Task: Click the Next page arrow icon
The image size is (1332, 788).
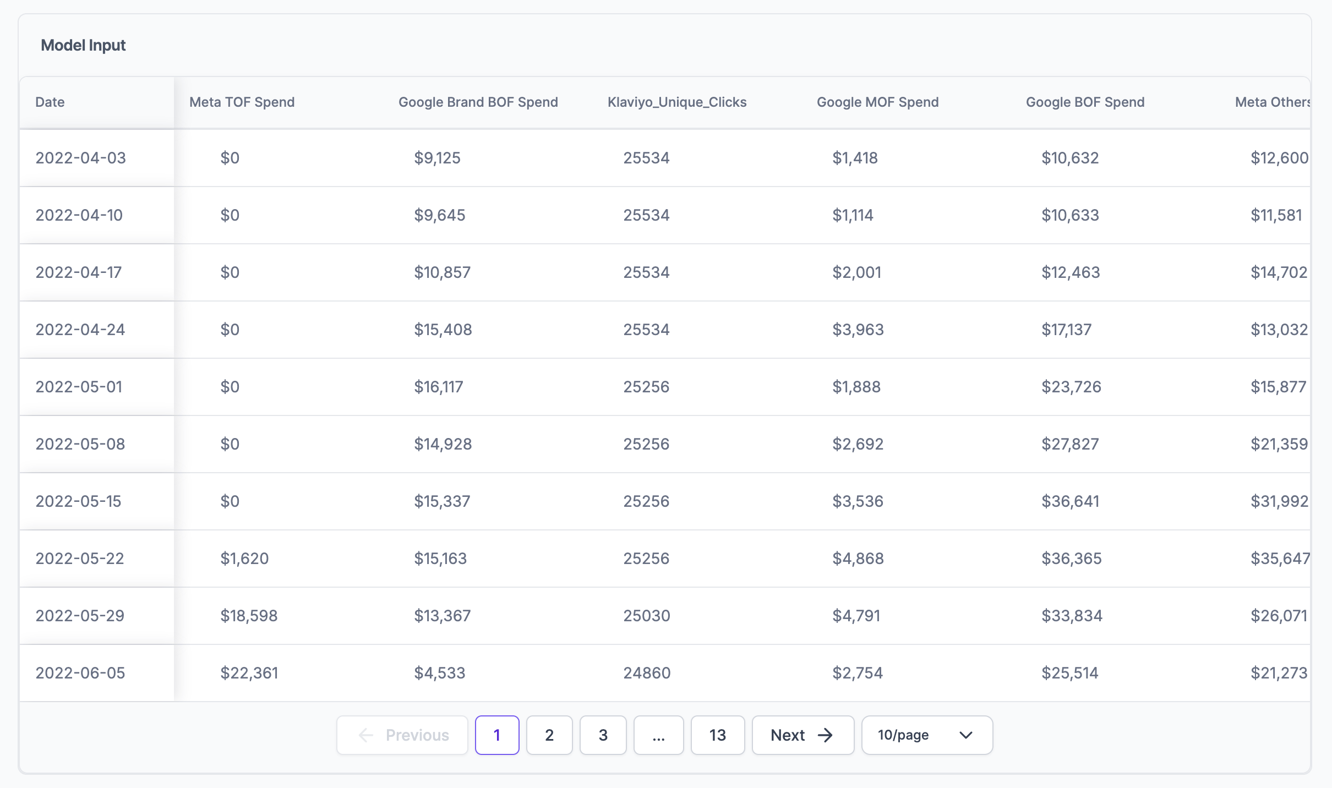Action: (x=825, y=735)
